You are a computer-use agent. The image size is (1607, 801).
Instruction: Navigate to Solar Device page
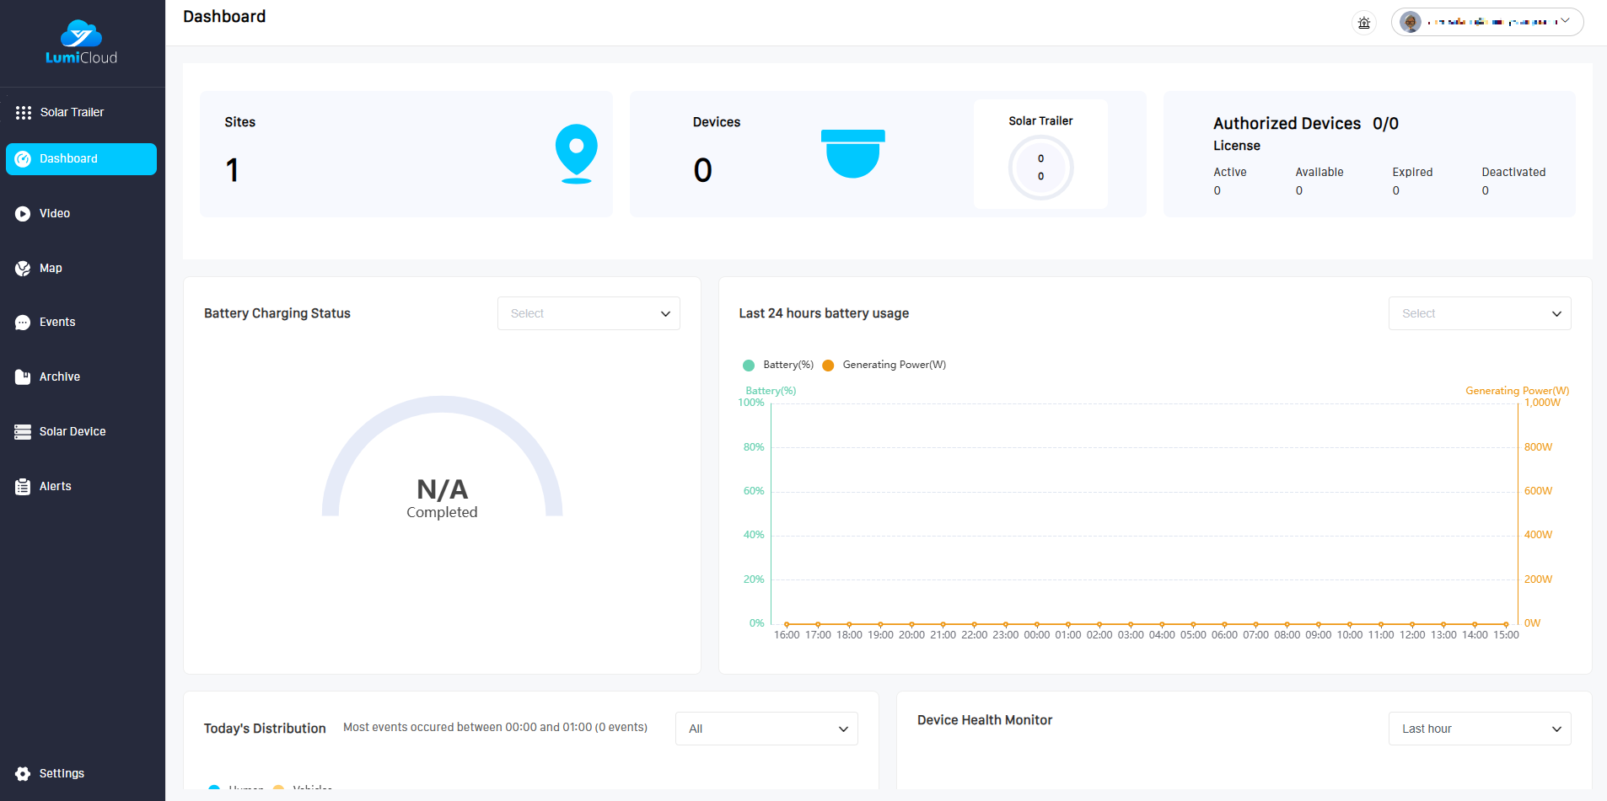coord(73,432)
